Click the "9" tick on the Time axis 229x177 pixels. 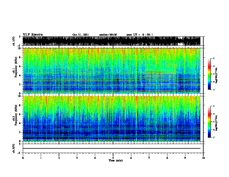(x=185, y=158)
